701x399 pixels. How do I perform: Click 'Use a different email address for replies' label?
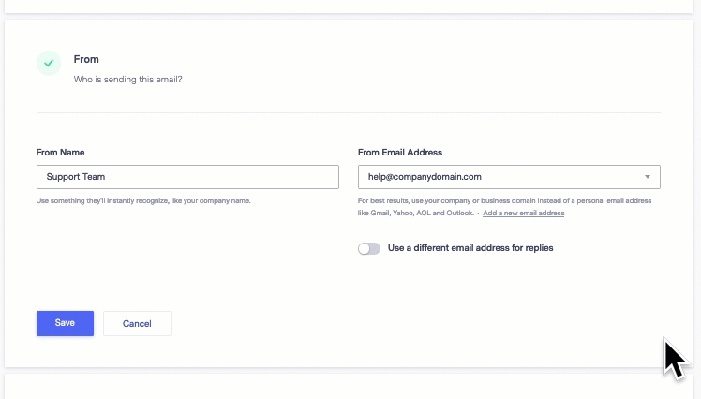470,248
